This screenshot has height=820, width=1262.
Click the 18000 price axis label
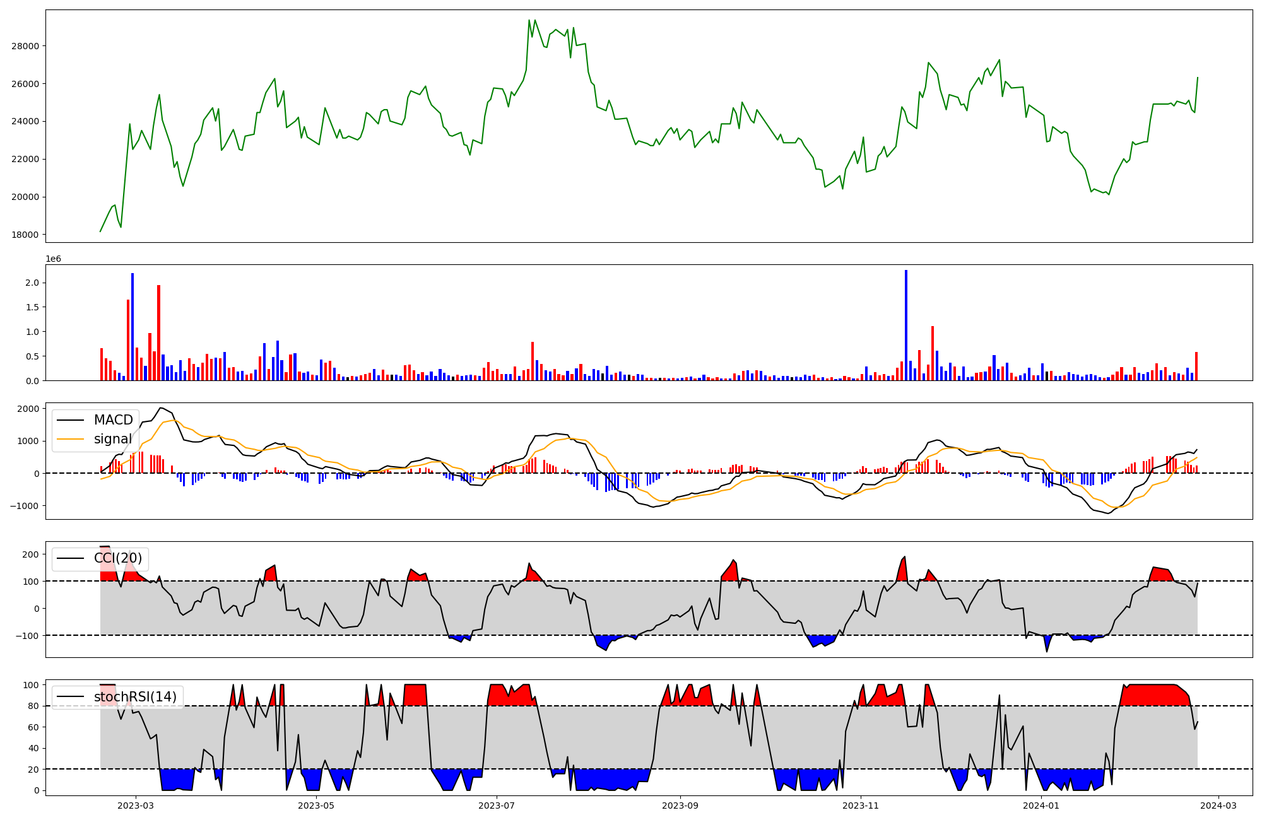coord(25,235)
